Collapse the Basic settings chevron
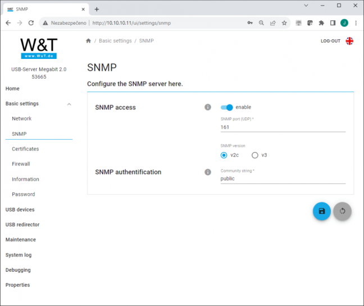The width and height of the screenshot is (364, 306). click(x=69, y=104)
